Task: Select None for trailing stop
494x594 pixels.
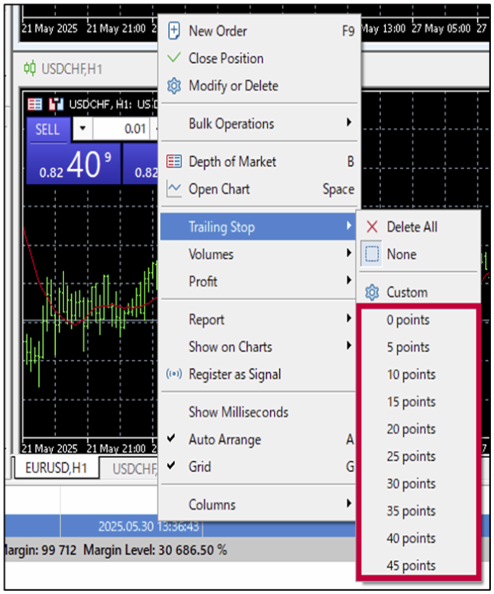Action: click(401, 254)
